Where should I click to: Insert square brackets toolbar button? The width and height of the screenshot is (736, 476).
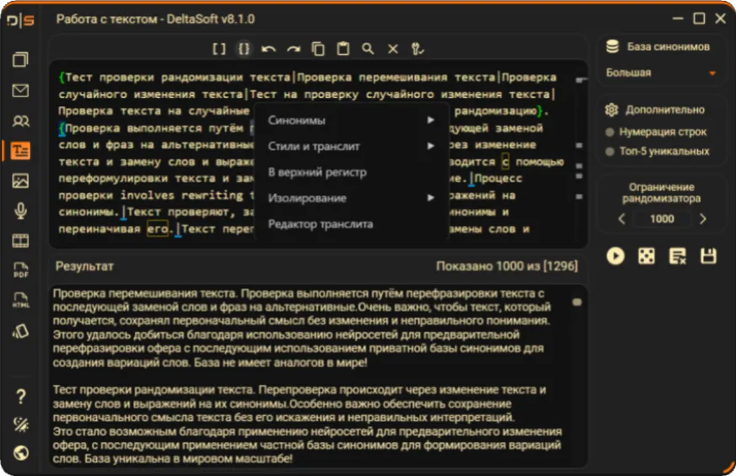(x=218, y=49)
